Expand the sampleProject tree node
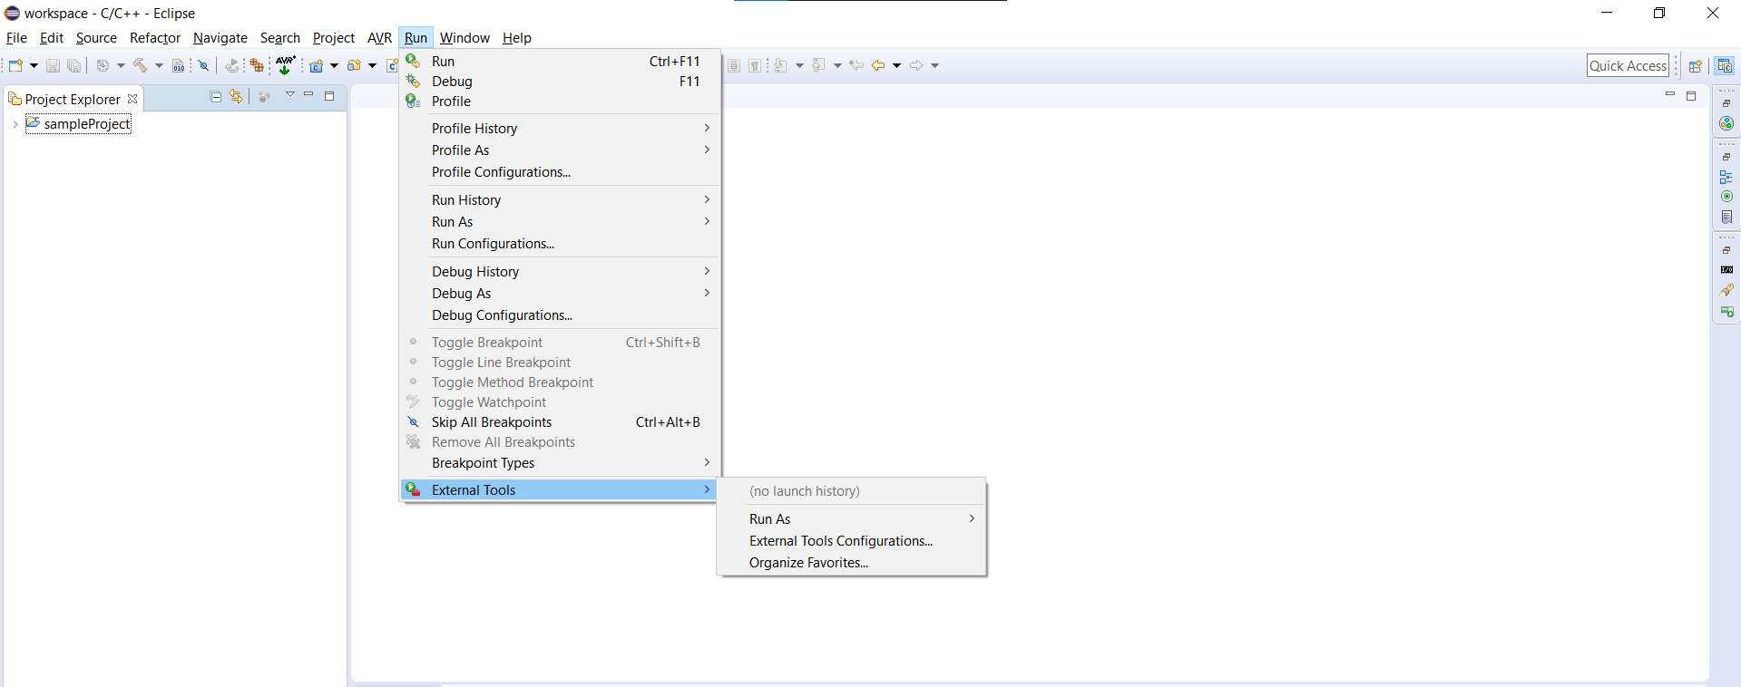This screenshot has height=687, width=1741. [15, 124]
